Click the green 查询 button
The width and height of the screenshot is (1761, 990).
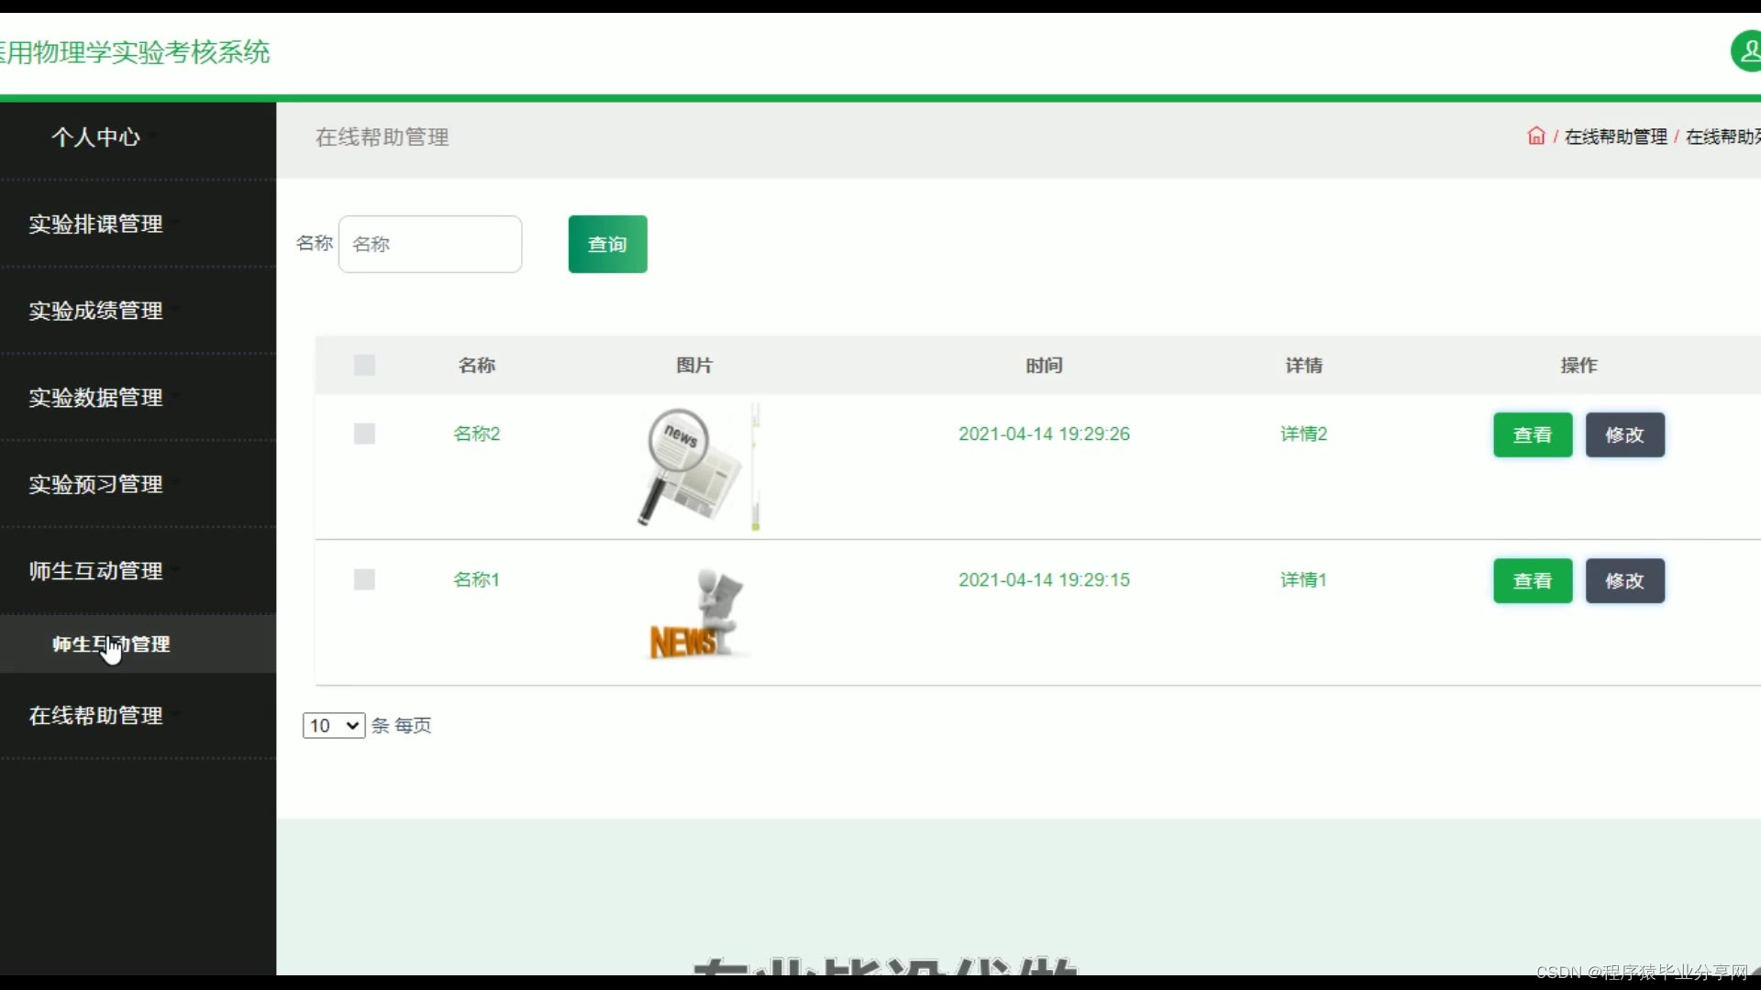(x=607, y=244)
